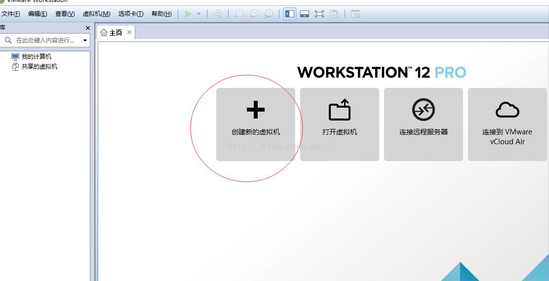This screenshot has height=281, width=549.
Task: Click the revert snapshot clock icon
Action: [253, 14]
